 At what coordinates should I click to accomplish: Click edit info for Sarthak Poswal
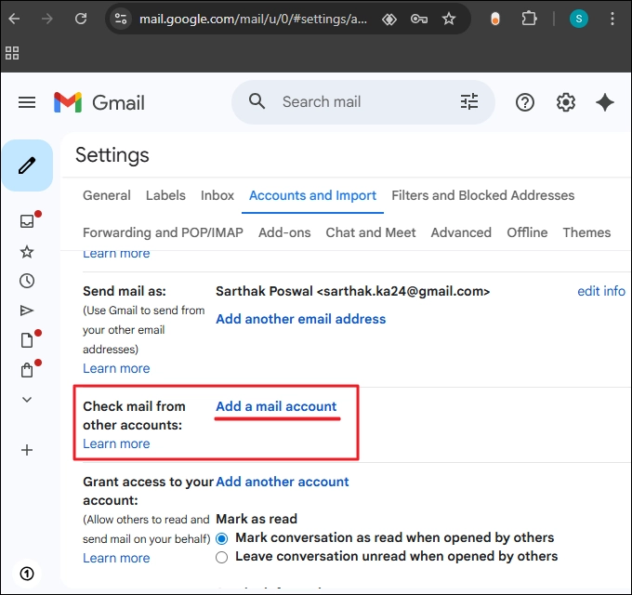(601, 291)
